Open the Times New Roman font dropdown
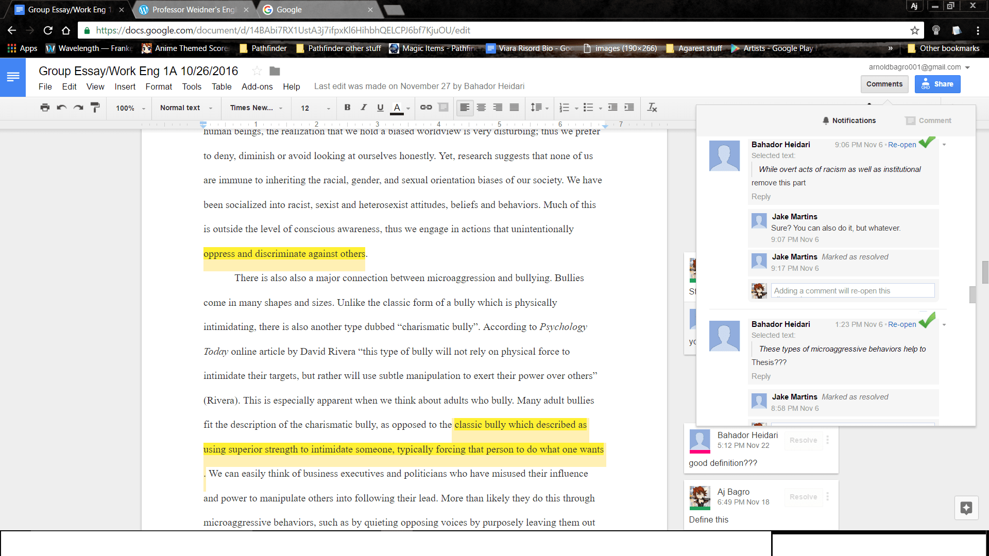The height and width of the screenshot is (556, 989). click(256, 108)
